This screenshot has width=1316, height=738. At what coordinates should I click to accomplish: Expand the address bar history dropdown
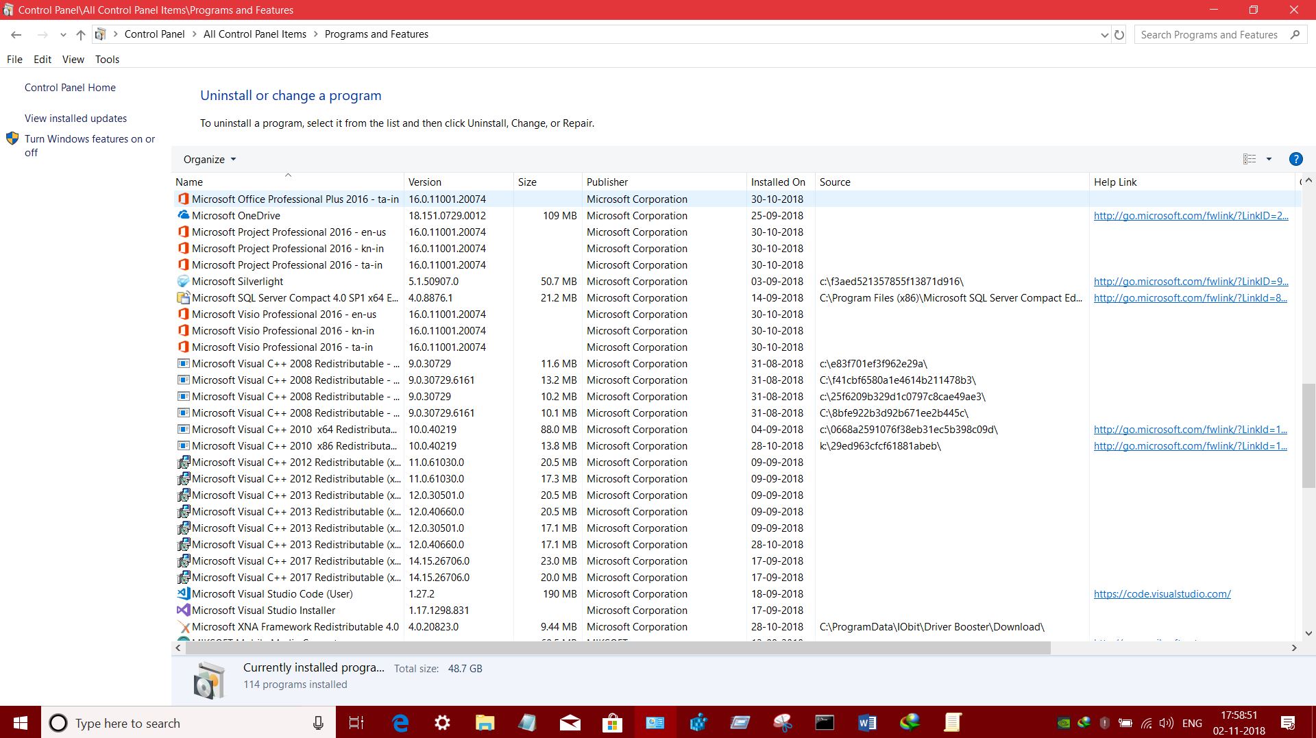pyautogui.click(x=1104, y=35)
